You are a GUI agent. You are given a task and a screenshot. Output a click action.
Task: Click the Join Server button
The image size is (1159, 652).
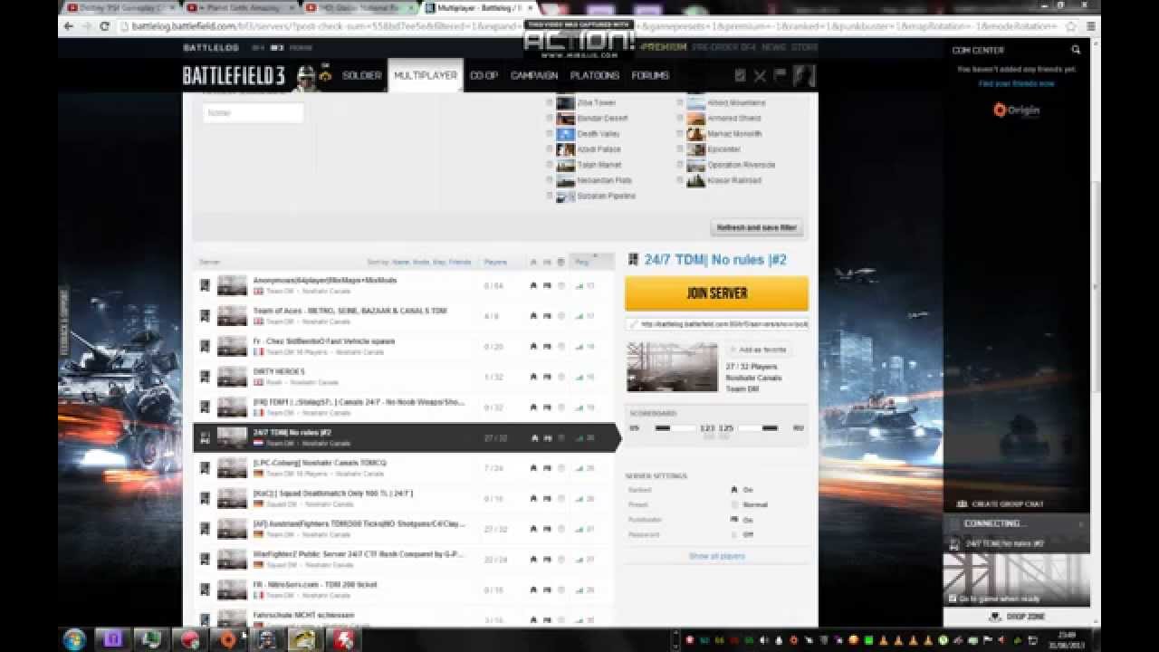click(x=716, y=293)
